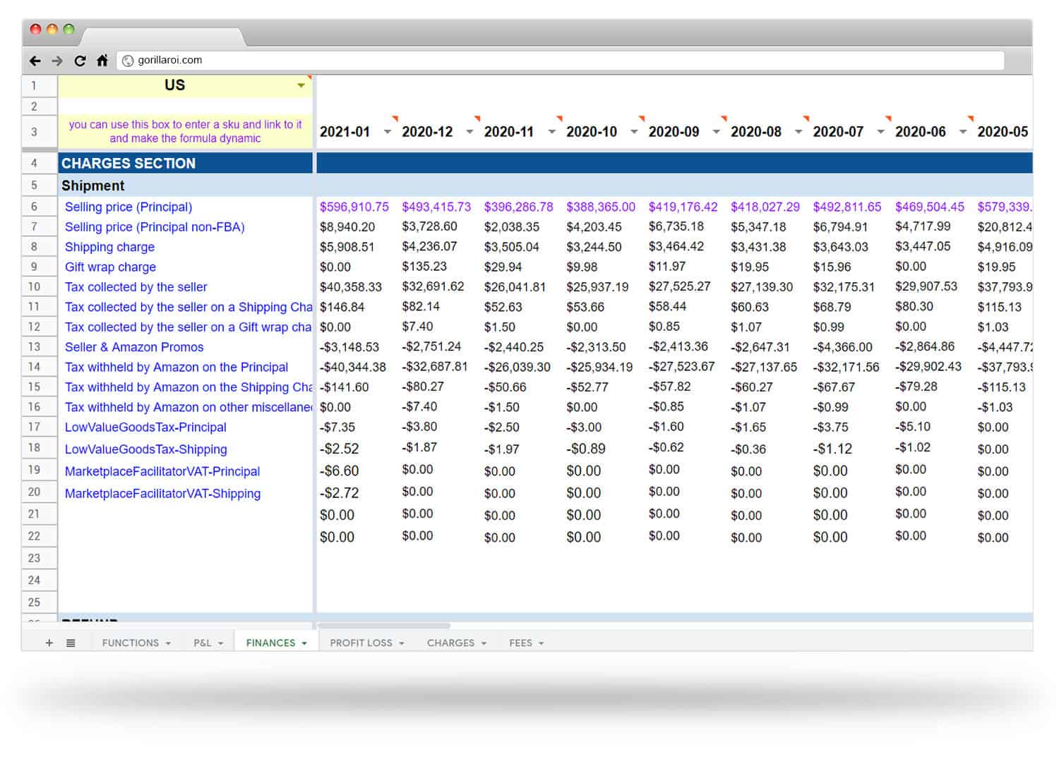Switch to the FUNCTIONS tab
This screenshot has width=1059, height=771.
pyautogui.click(x=131, y=643)
